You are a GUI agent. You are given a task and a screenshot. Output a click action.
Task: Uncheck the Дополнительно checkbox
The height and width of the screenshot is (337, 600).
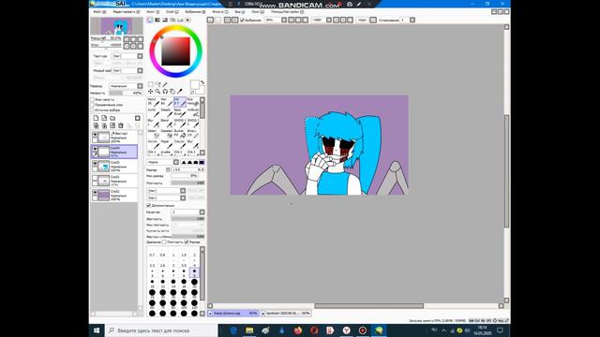pos(149,205)
